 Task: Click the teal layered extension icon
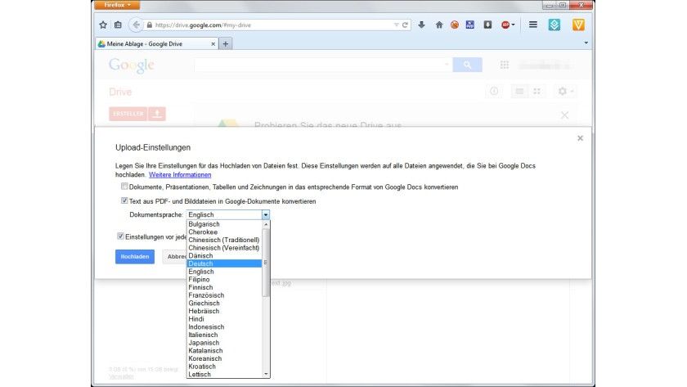[x=555, y=25]
